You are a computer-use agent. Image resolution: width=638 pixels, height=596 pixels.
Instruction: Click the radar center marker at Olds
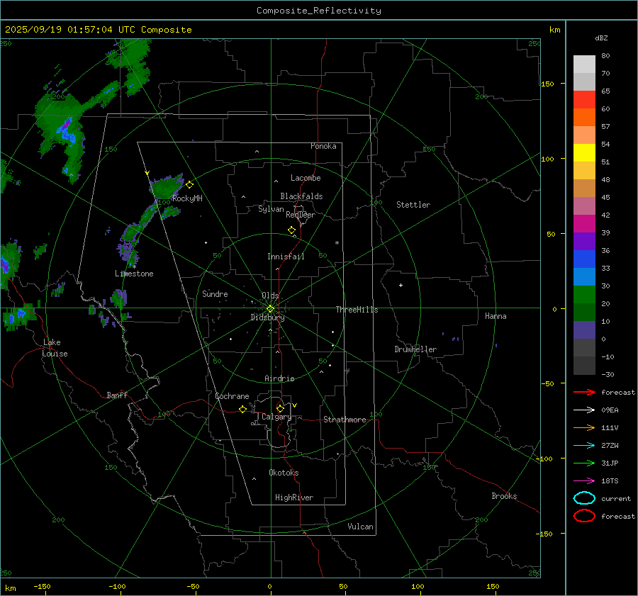click(x=270, y=308)
